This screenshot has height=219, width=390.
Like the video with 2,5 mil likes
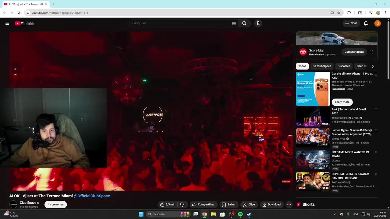click(167, 204)
